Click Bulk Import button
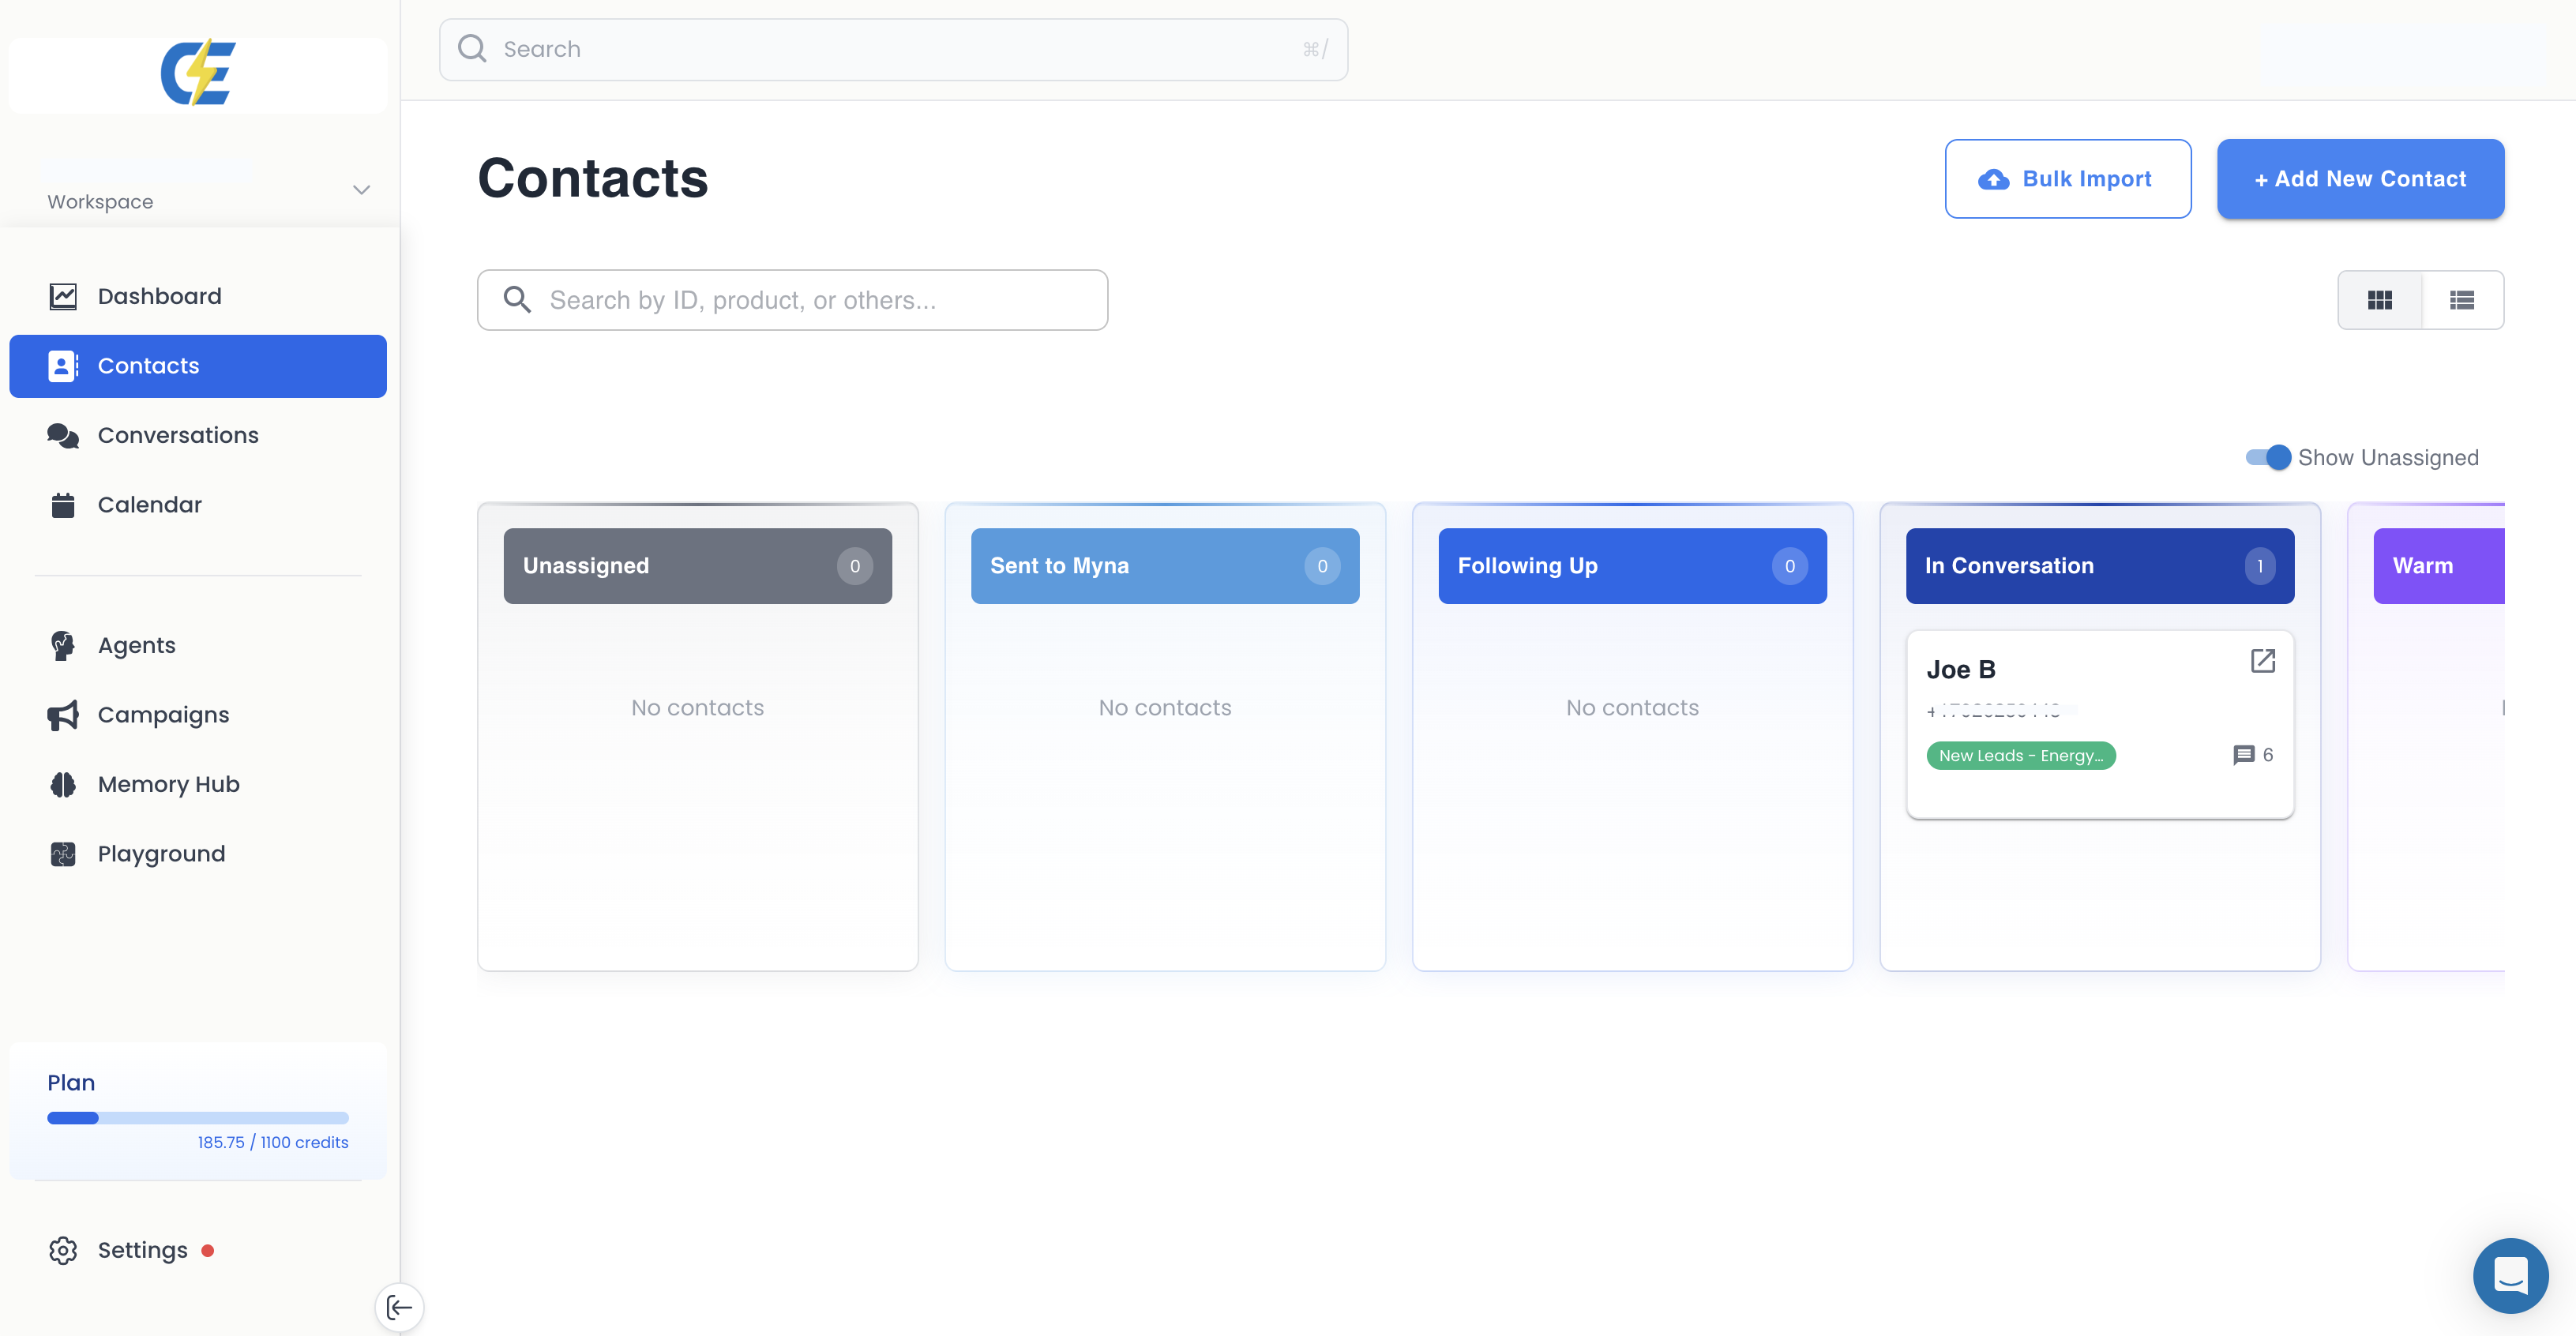This screenshot has width=2576, height=1336. point(2067,179)
